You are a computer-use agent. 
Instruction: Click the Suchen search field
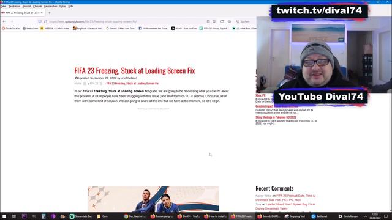click(x=245, y=21)
